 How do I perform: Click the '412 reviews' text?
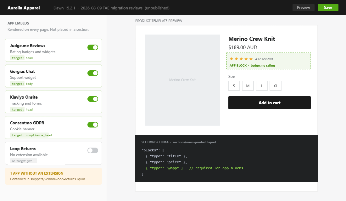(264, 59)
